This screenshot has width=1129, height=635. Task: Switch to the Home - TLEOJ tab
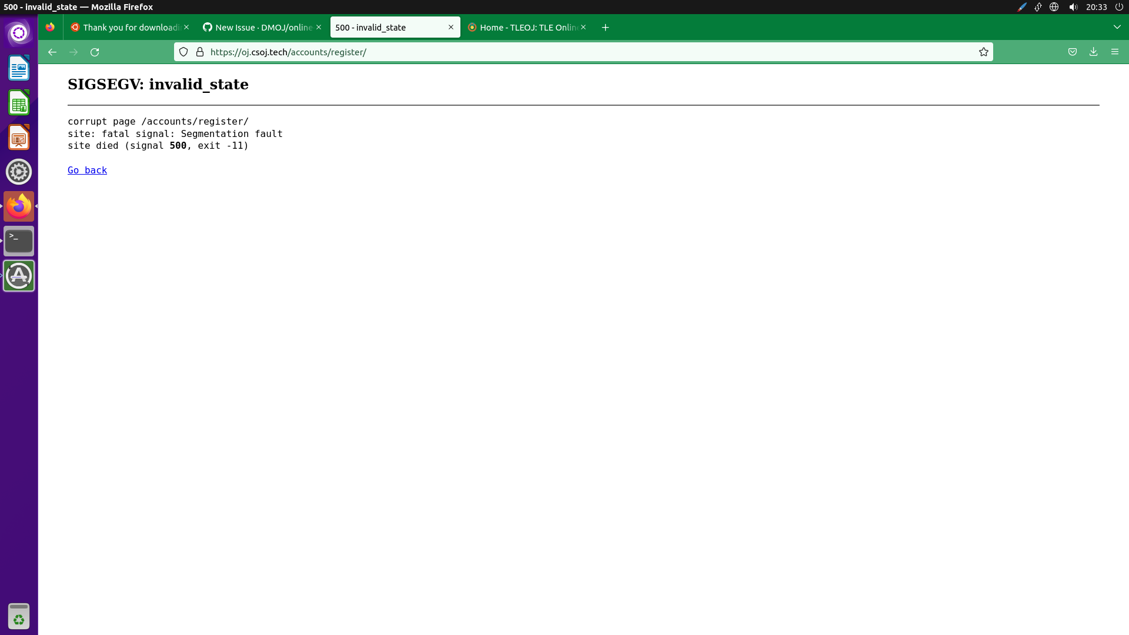click(523, 27)
